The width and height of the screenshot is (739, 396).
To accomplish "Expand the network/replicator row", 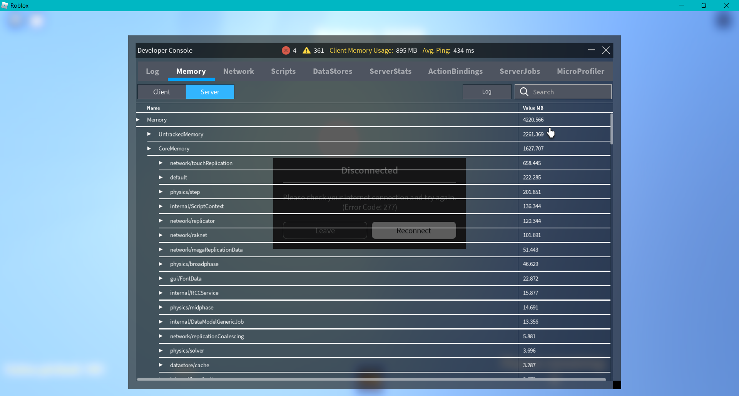I will [x=161, y=221].
